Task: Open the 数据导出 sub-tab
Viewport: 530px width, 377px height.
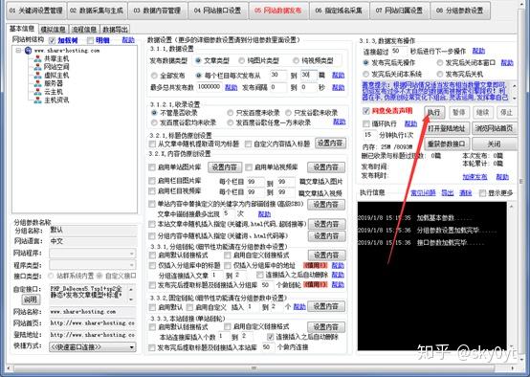Action: click(x=115, y=30)
